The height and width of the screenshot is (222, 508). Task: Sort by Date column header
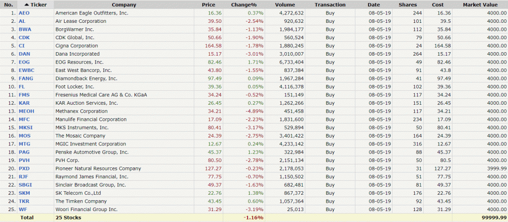(374, 5)
